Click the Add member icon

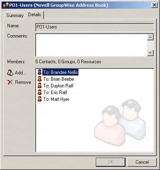coord(10,73)
